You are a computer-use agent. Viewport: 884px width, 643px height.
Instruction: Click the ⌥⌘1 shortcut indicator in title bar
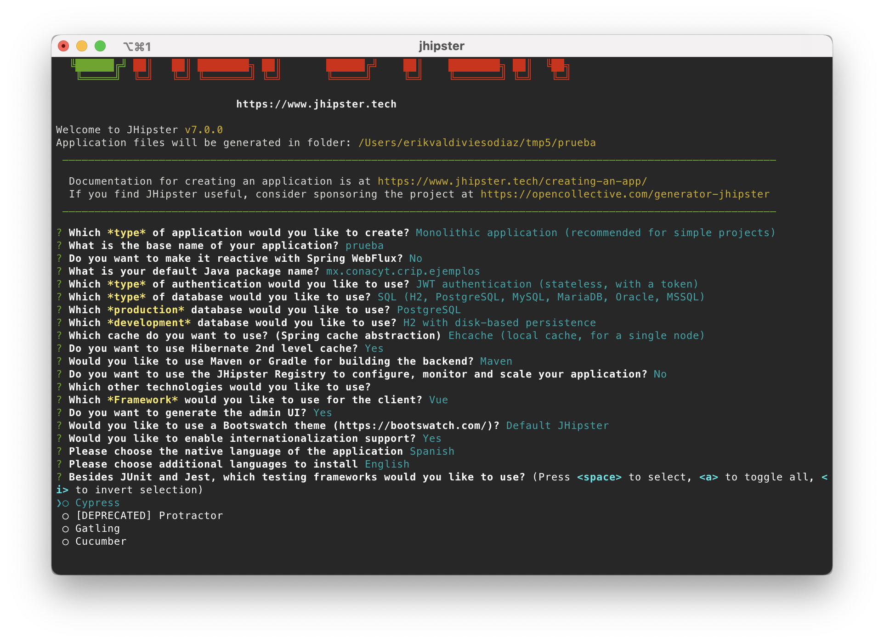coord(137,46)
